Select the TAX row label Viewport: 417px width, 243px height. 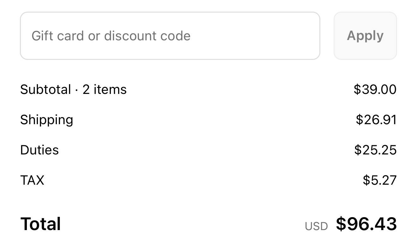[x=32, y=180]
